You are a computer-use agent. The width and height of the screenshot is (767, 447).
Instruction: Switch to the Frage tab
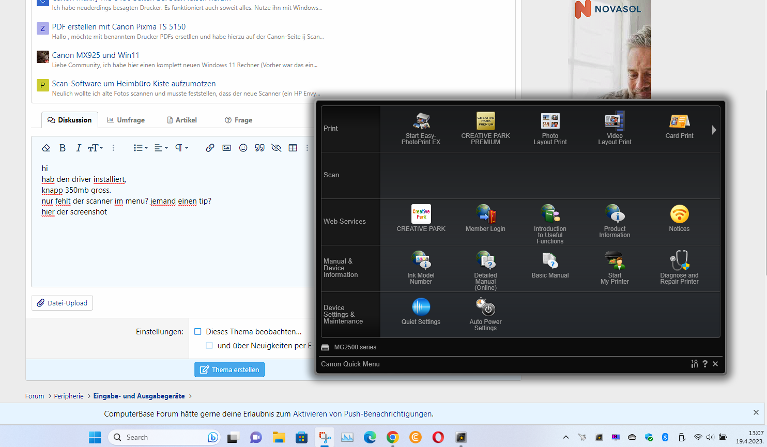coord(238,120)
